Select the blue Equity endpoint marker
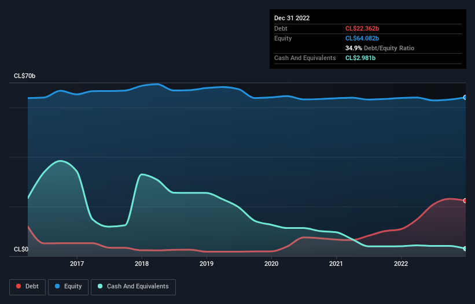The width and height of the screenshot is (475, 304). tap(465, 98)
